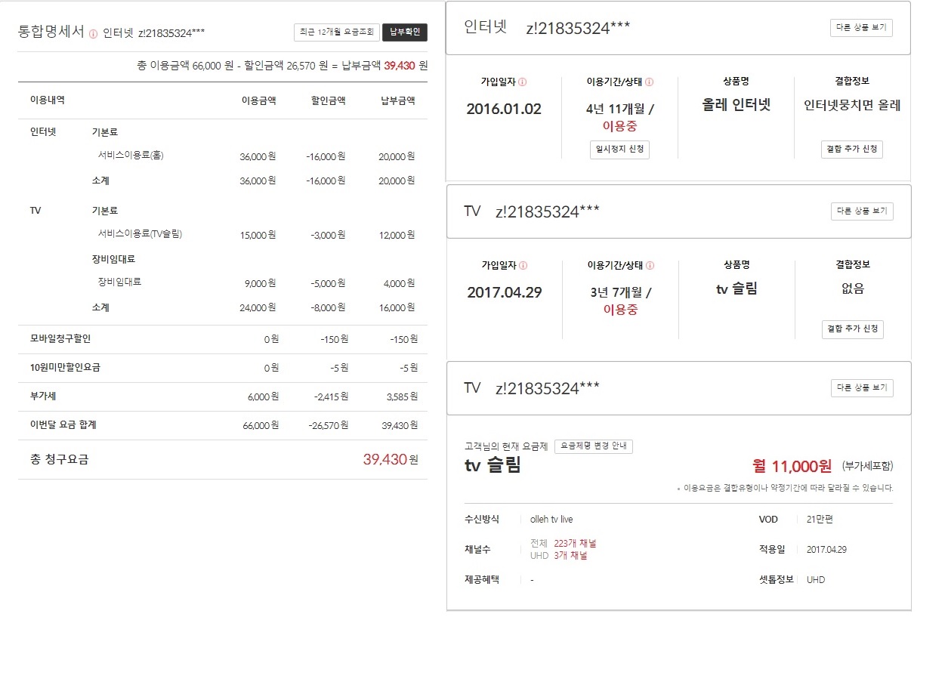Image resolution: width=948 pixels, height=685 pixels.
Task: Open info icon next to TV 가입일자
Action: click(x=523, y=266)
